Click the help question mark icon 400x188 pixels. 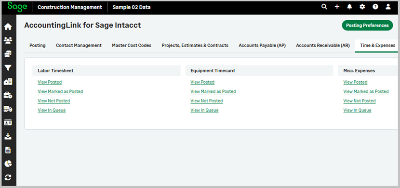(375, 7)
